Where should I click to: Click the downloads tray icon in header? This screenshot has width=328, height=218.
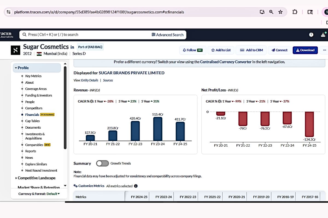click(323, 35)
